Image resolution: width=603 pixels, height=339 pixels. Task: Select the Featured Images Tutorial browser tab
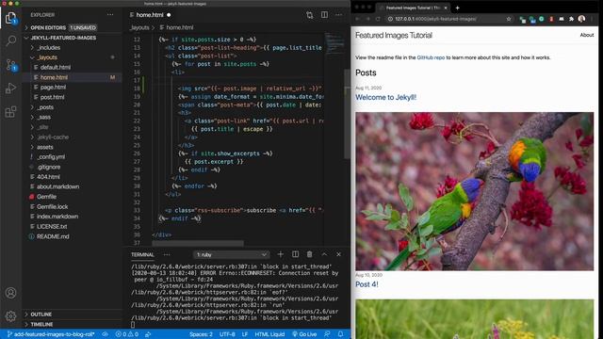tap(413, 8)
